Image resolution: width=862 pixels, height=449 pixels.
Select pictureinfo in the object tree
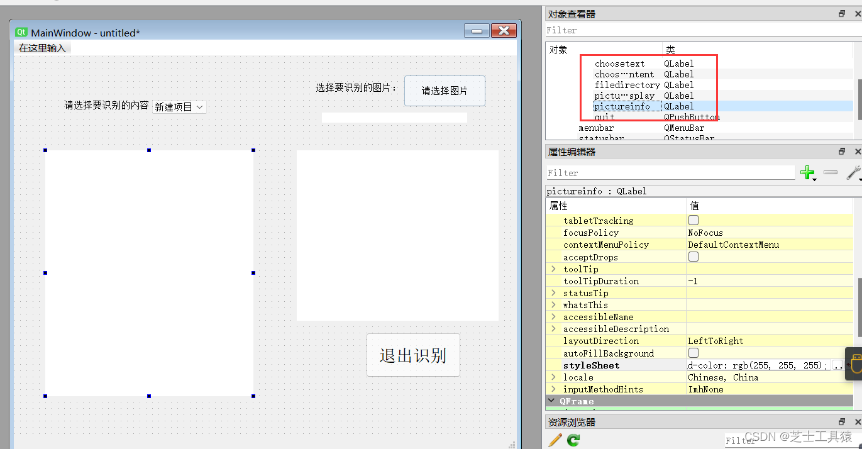pos(622,106)
